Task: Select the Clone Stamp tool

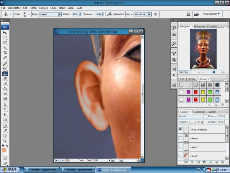Action: tap(5, 74)
